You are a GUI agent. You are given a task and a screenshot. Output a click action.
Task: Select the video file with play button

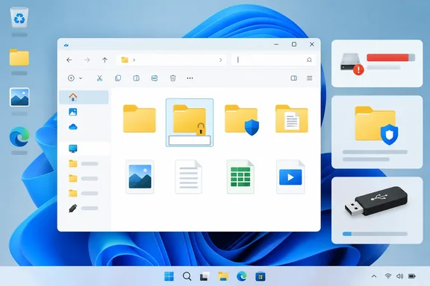pos(290,177)
